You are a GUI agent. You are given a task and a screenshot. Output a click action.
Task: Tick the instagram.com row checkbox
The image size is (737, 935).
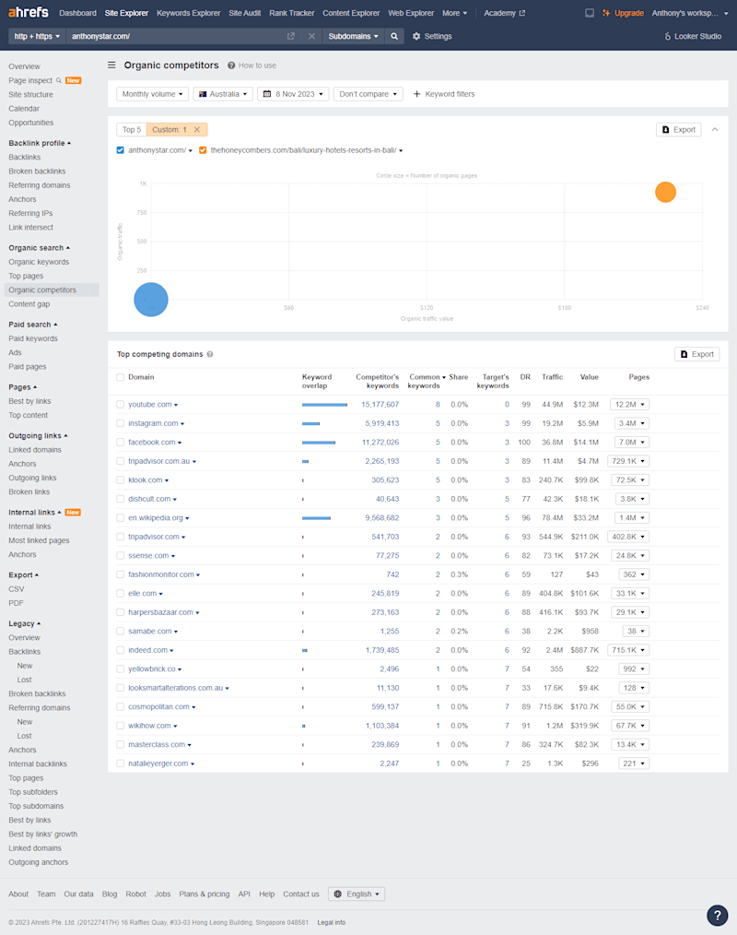pyautogui.click(x=121, y=423)
